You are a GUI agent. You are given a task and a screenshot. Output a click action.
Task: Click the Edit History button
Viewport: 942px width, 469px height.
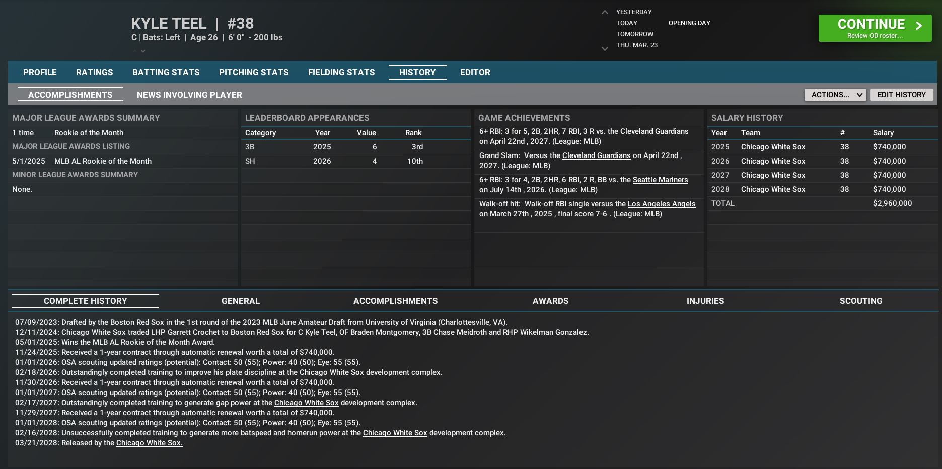pos(901,95)
